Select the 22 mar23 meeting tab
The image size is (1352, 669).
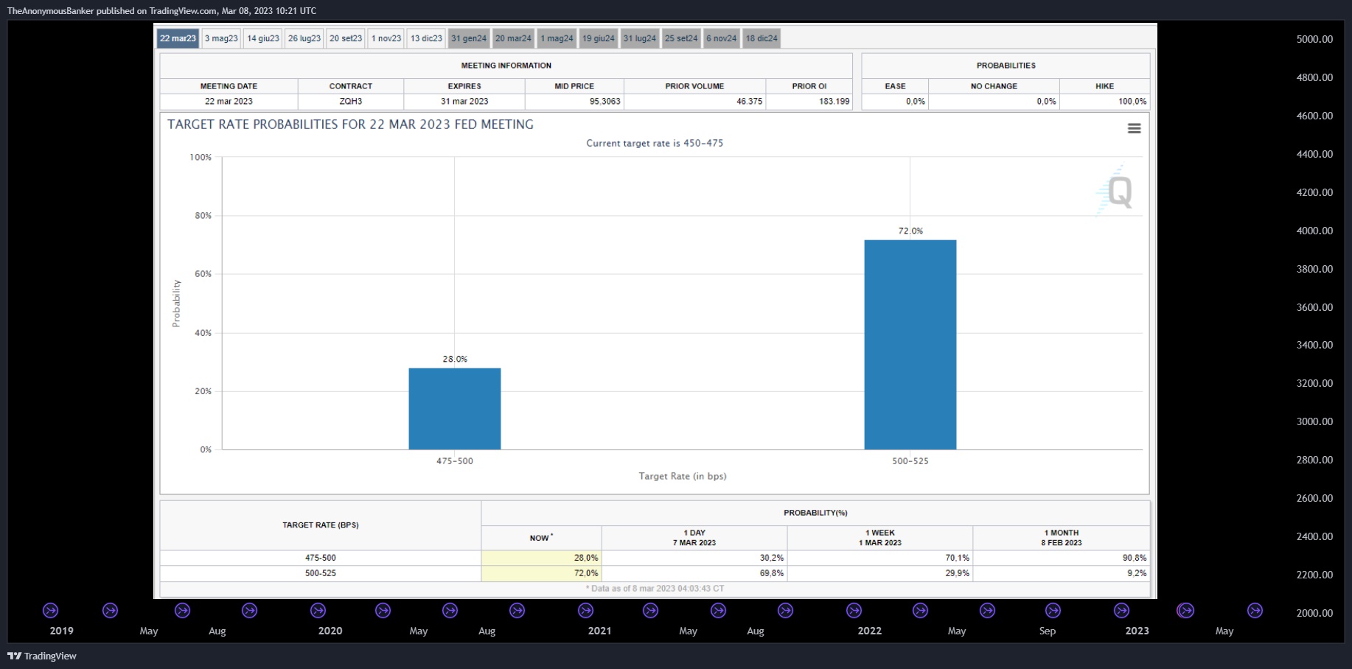(178, 38)
